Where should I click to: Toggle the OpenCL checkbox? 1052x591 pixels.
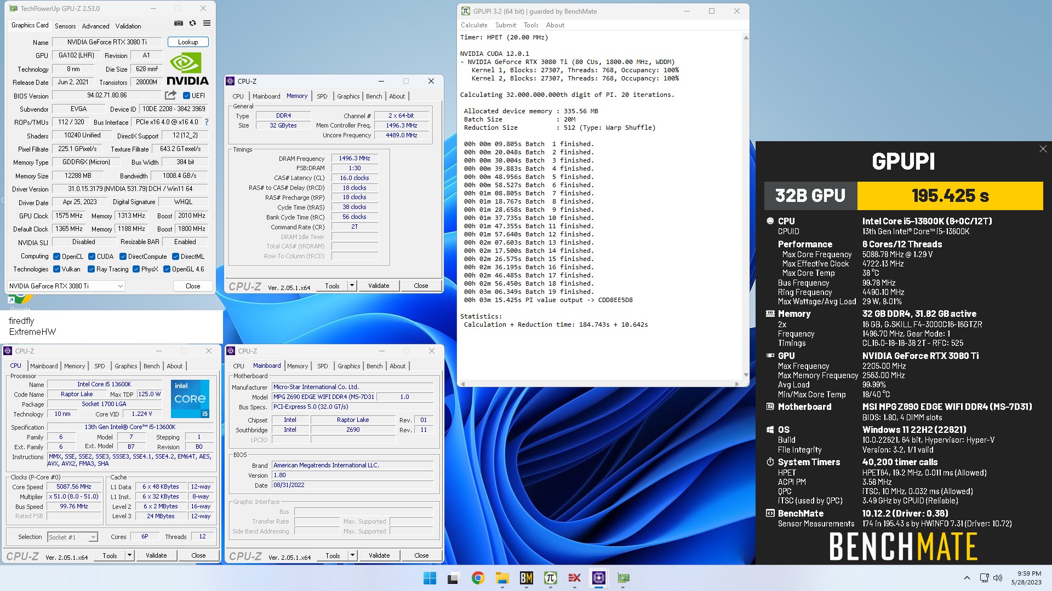[56, 256]
